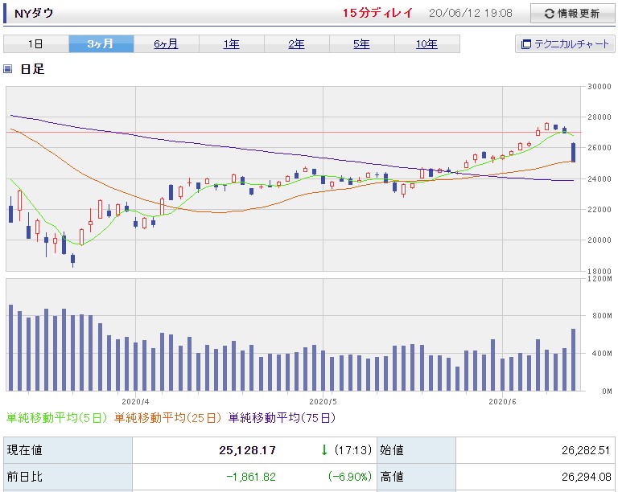The height and width of the screenshot is (492, 618).
Task: Click the 20/06/12 19:08 timestamp
Action: (x=471, y=13)
